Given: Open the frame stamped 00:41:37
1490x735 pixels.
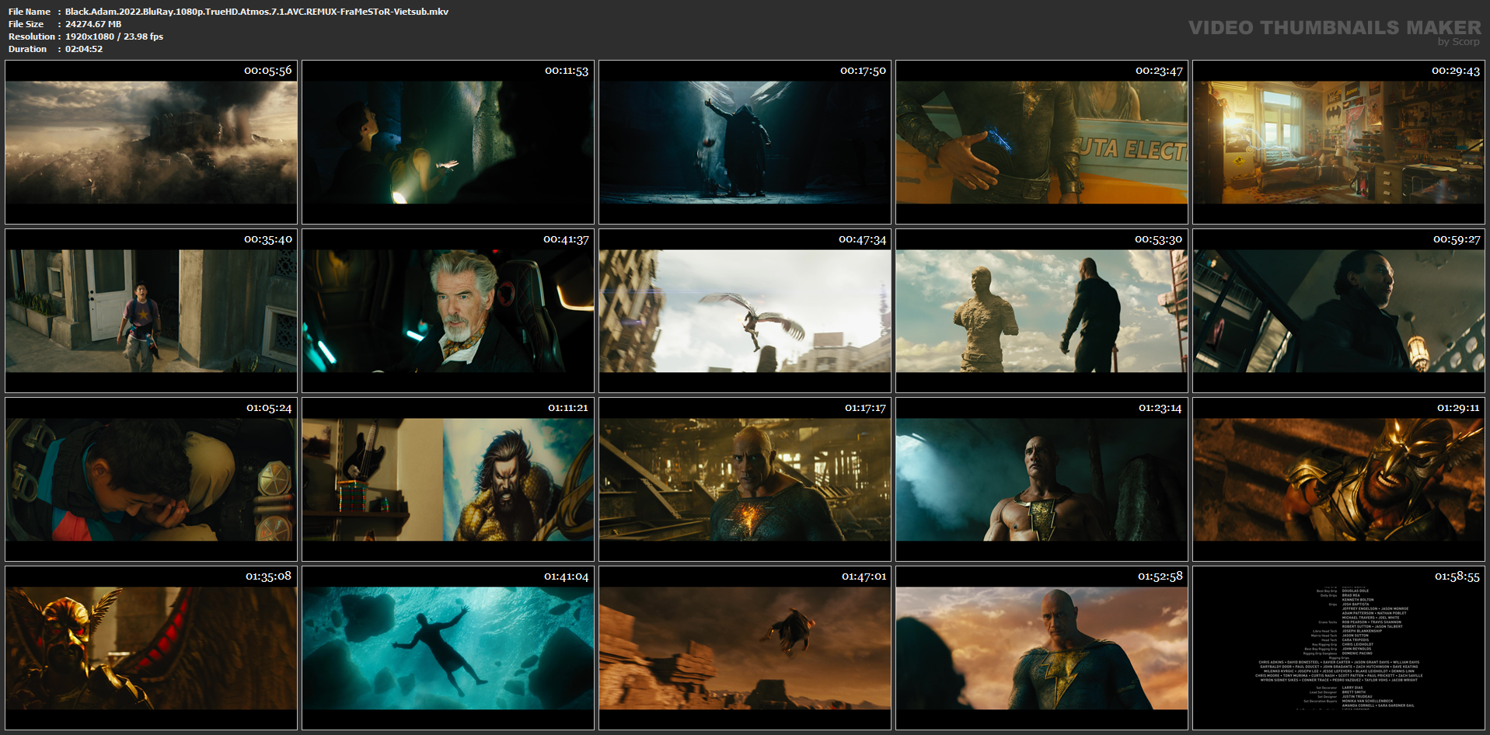Looking at the screenshot, I should pyautogui.click(x=448, y=311).
